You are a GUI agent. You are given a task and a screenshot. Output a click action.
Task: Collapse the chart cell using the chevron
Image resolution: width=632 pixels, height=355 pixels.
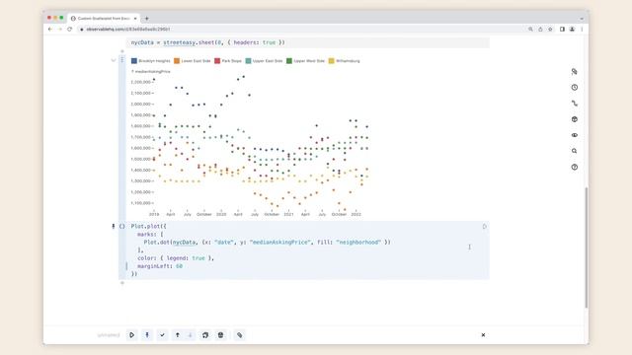(114, 60)
